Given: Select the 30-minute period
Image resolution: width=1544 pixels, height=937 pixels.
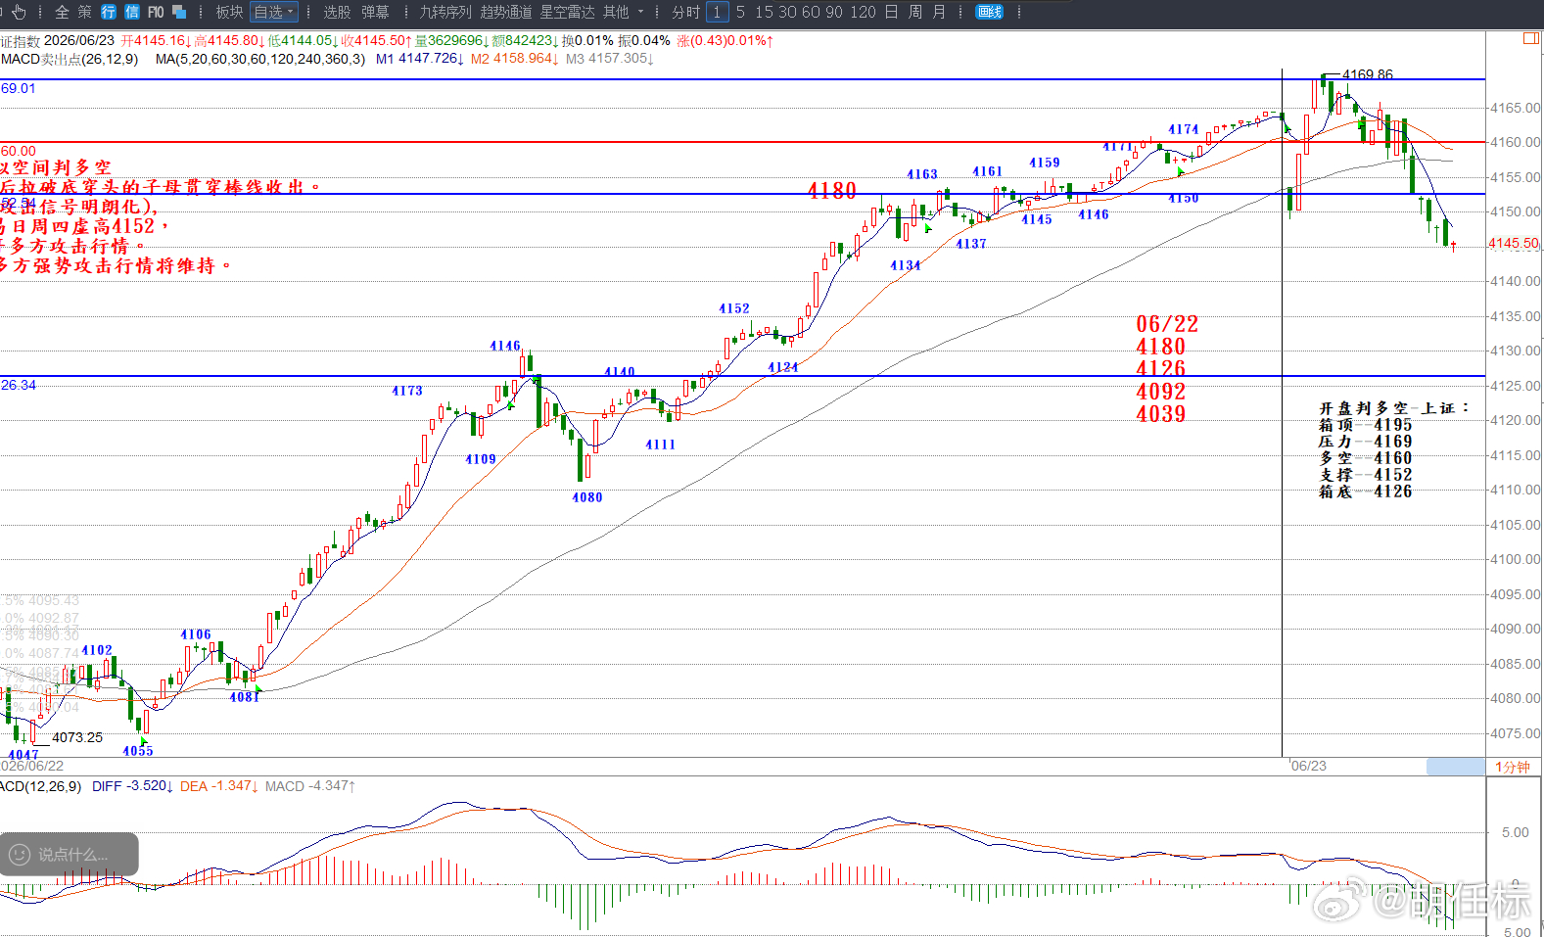Looking at the screenshot, I should [x=787, y=12].
